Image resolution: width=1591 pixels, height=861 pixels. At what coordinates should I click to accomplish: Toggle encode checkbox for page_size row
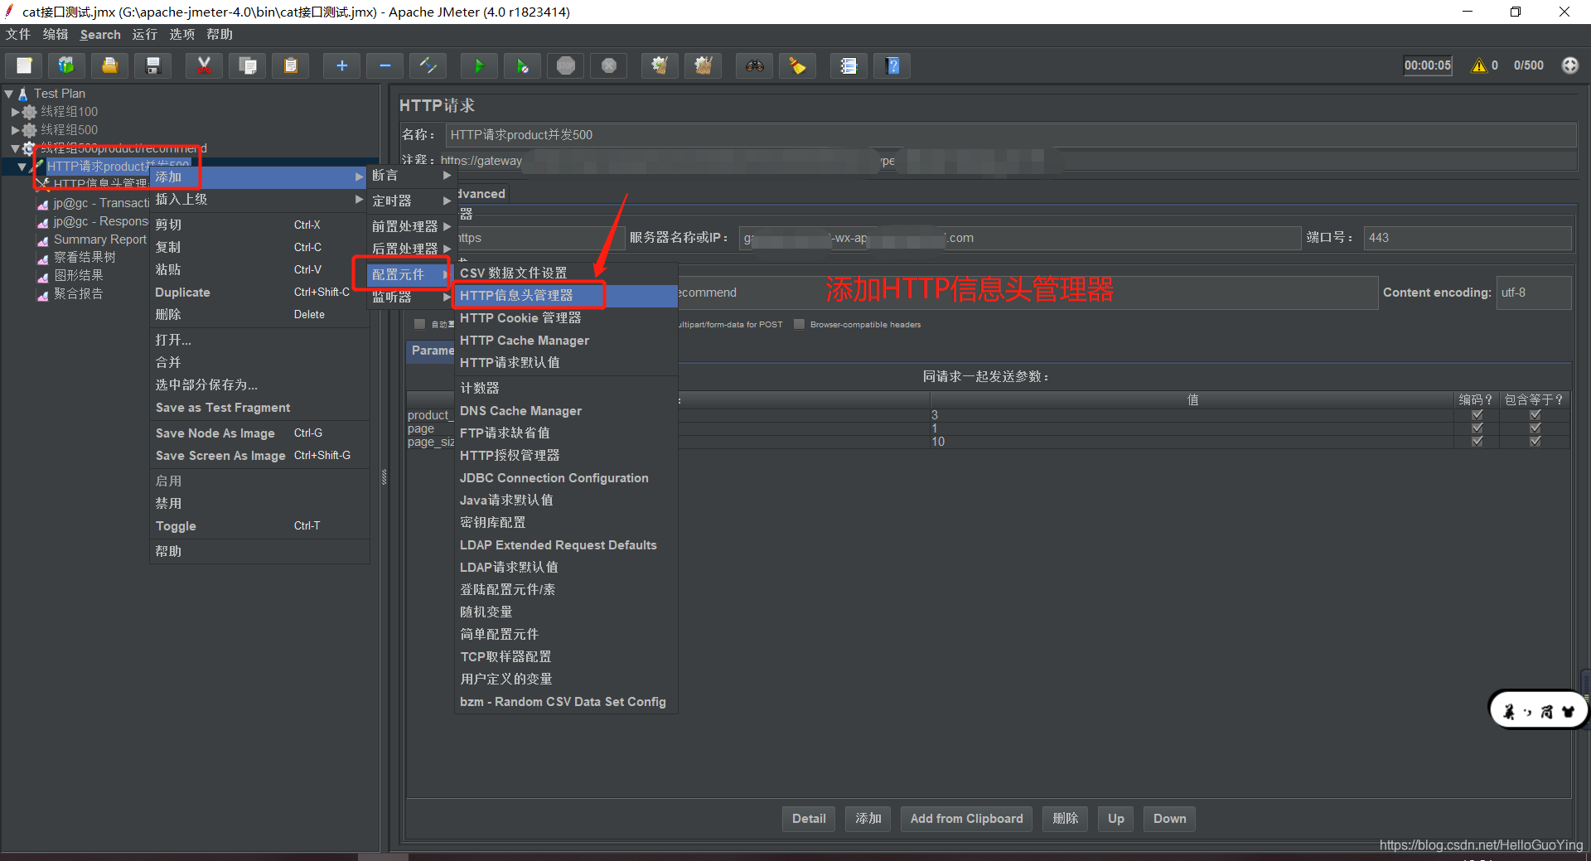pos(1477,442)
